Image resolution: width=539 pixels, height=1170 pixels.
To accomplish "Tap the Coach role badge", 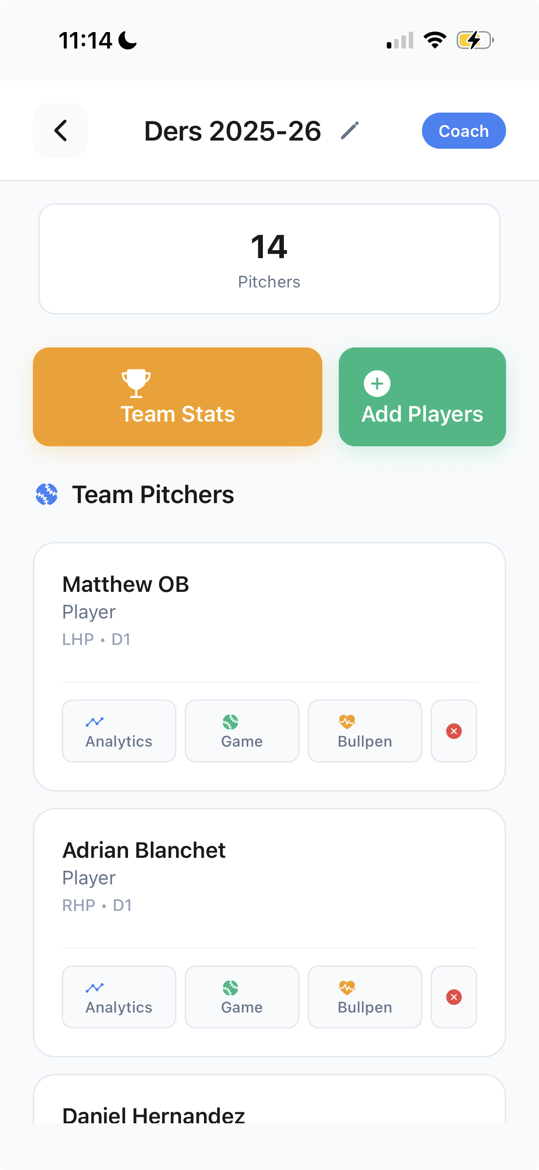I will tap(463, 130).
